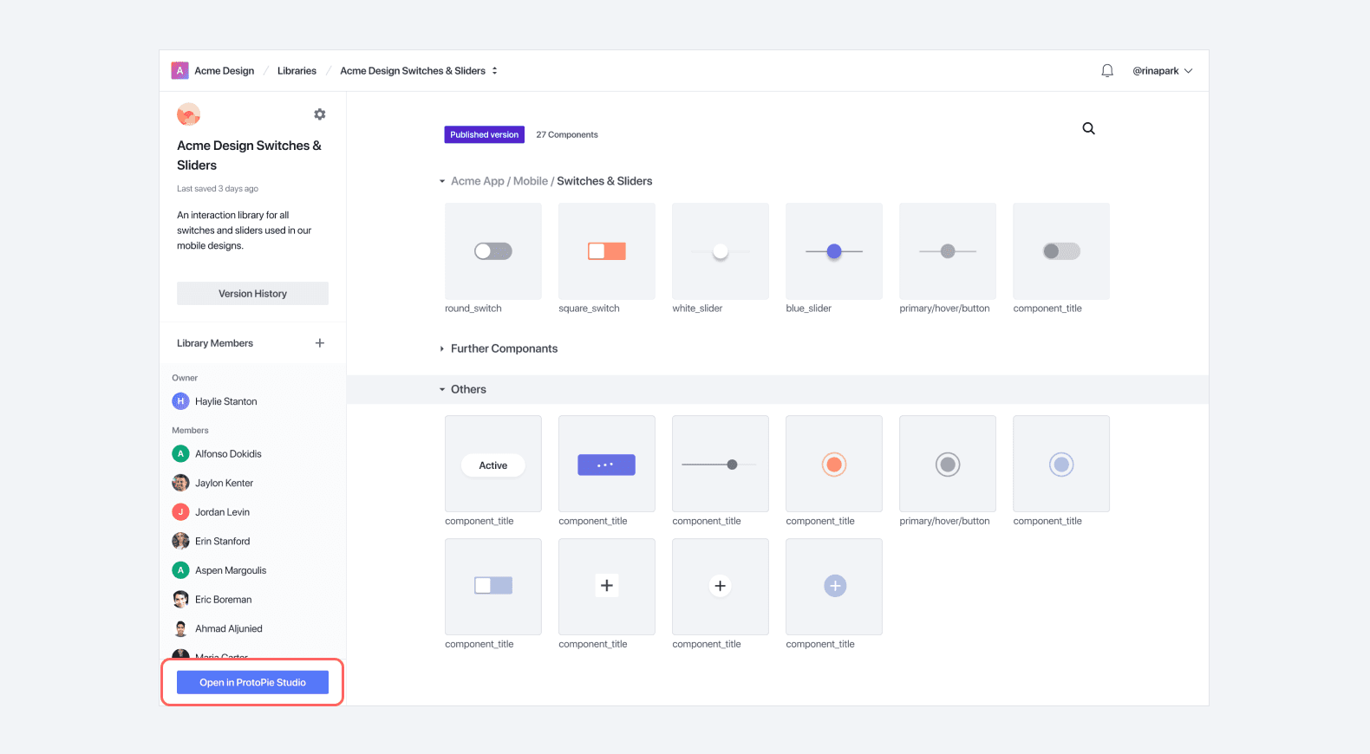Open the Active pill component

pyautogui.click(x=493, y=464)
